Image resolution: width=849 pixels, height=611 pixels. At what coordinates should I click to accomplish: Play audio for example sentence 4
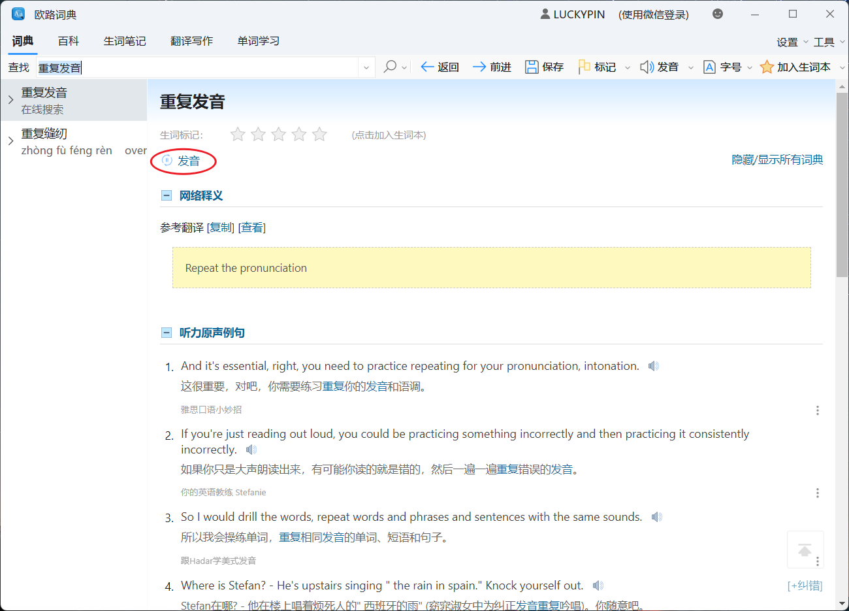[598, 586]
